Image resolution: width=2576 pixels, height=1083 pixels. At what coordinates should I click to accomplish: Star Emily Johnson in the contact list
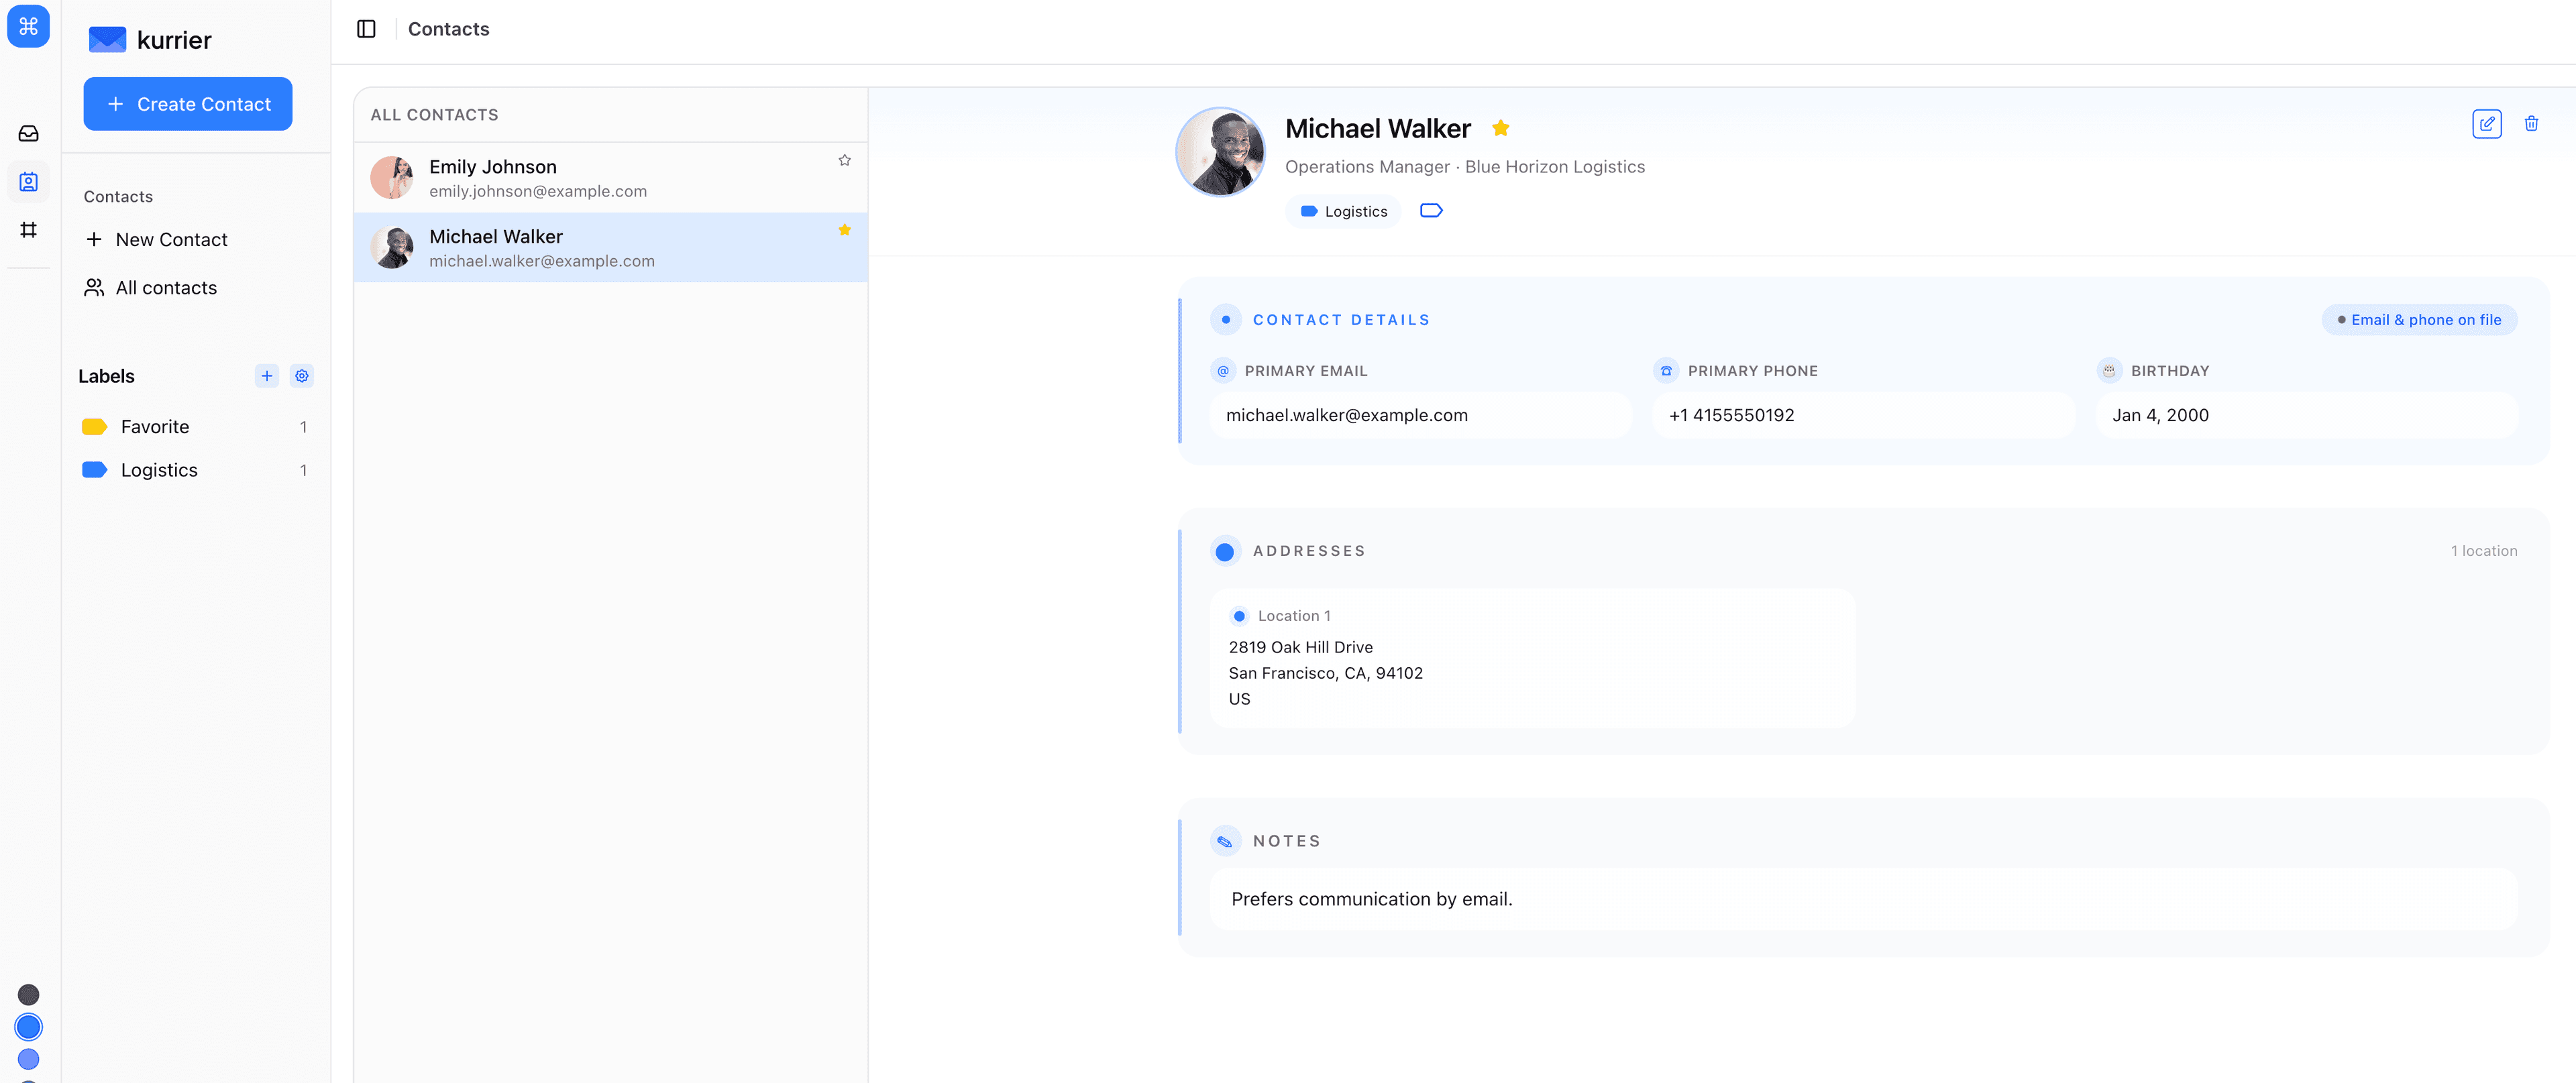(845, 159)
